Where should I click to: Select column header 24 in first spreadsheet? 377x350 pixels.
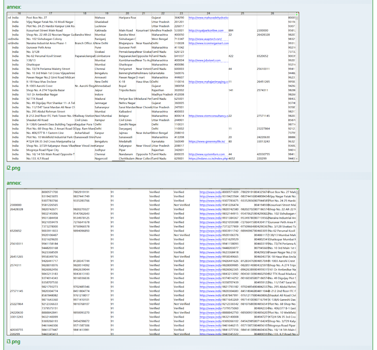coord(208,13)
